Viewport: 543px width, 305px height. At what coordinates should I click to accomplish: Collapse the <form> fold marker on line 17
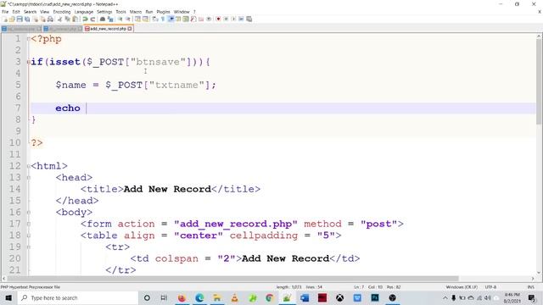pyautogui.click(x=28, y=224)
